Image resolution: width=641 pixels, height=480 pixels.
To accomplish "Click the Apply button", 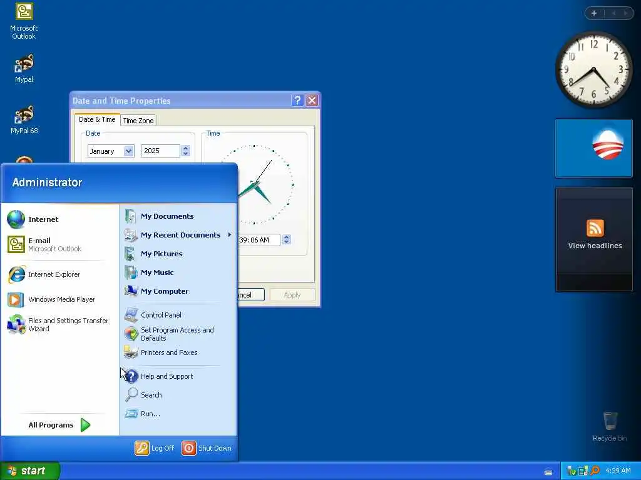I will coord(292,295).
